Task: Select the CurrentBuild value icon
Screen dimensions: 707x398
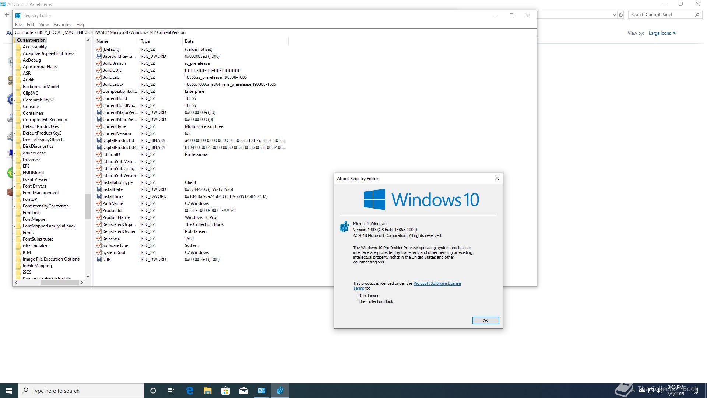Action: 98,98
